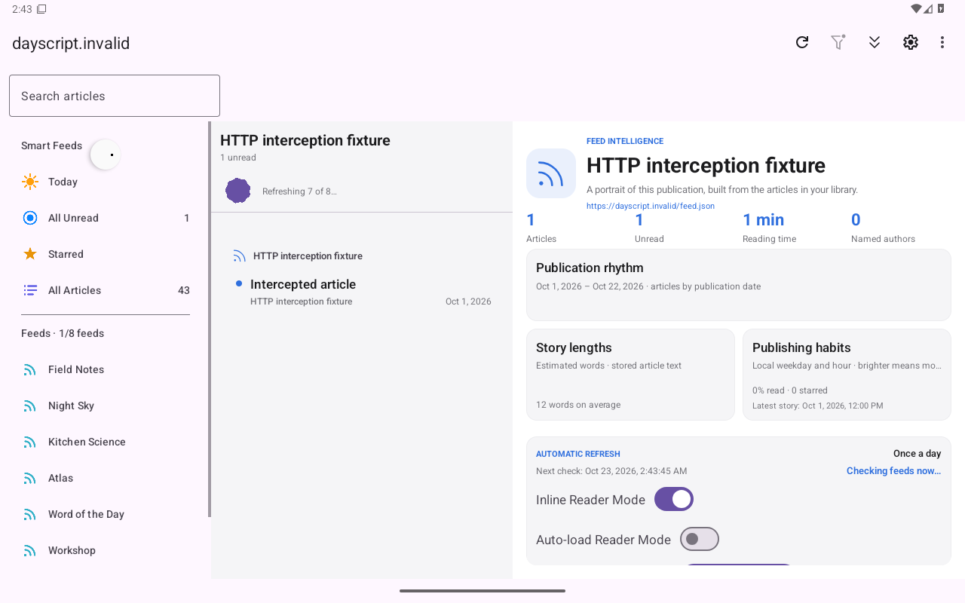This screenshot has height=603, width=965.
Task: Toggle Inline Reader Mode switch off
Action: (674, 499)
